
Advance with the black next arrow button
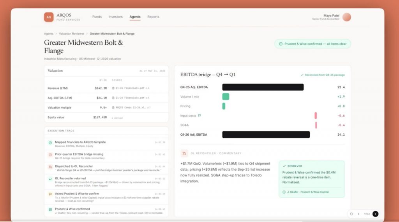375,214
